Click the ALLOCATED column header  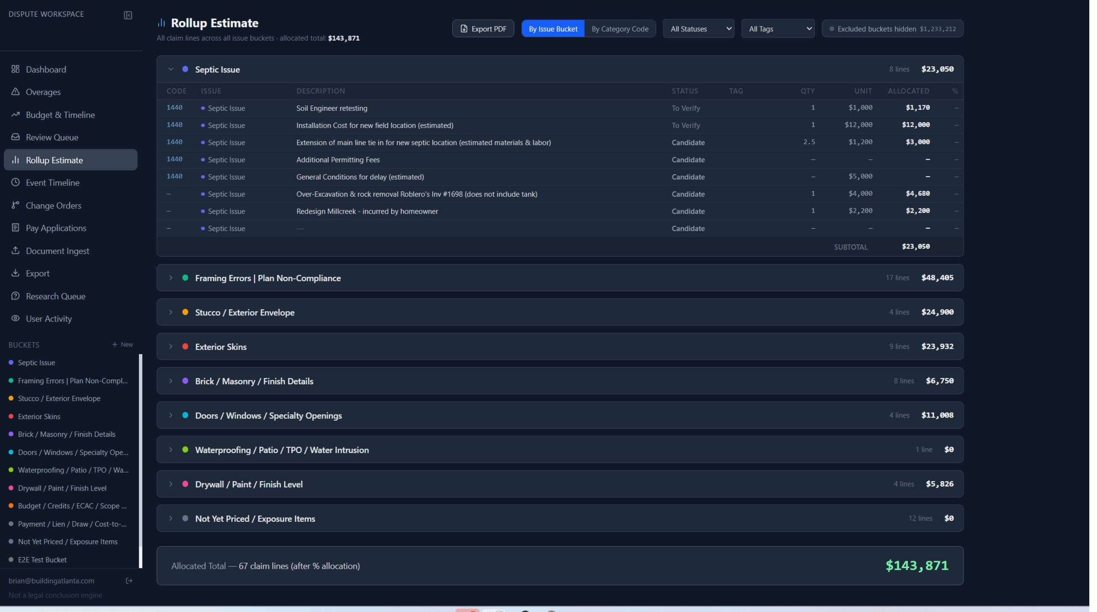pyautogui.click(x=908, y=91)
